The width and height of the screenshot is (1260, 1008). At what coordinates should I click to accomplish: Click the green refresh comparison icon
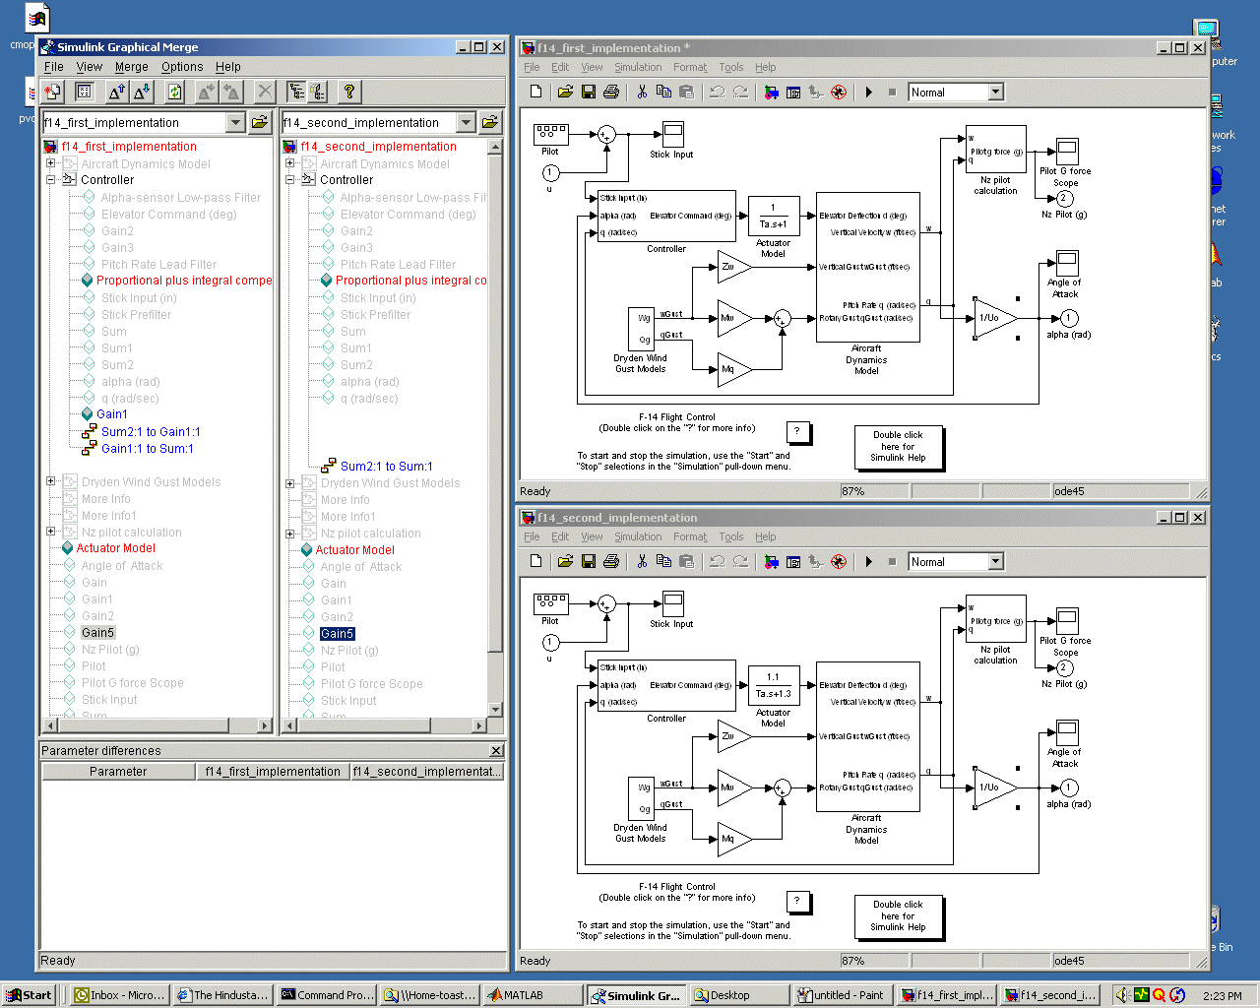[x=174, y=92]
